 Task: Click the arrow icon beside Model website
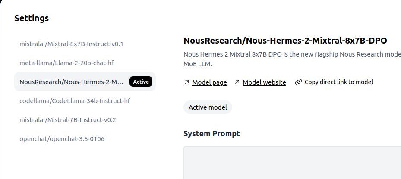(x=237, y=82)
